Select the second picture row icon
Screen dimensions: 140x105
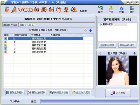pos(6,42)
